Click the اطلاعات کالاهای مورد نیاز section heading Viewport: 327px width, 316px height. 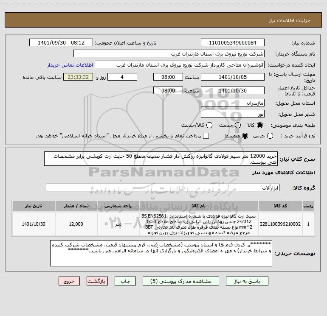pyautogui.click(x=284, y=173)
